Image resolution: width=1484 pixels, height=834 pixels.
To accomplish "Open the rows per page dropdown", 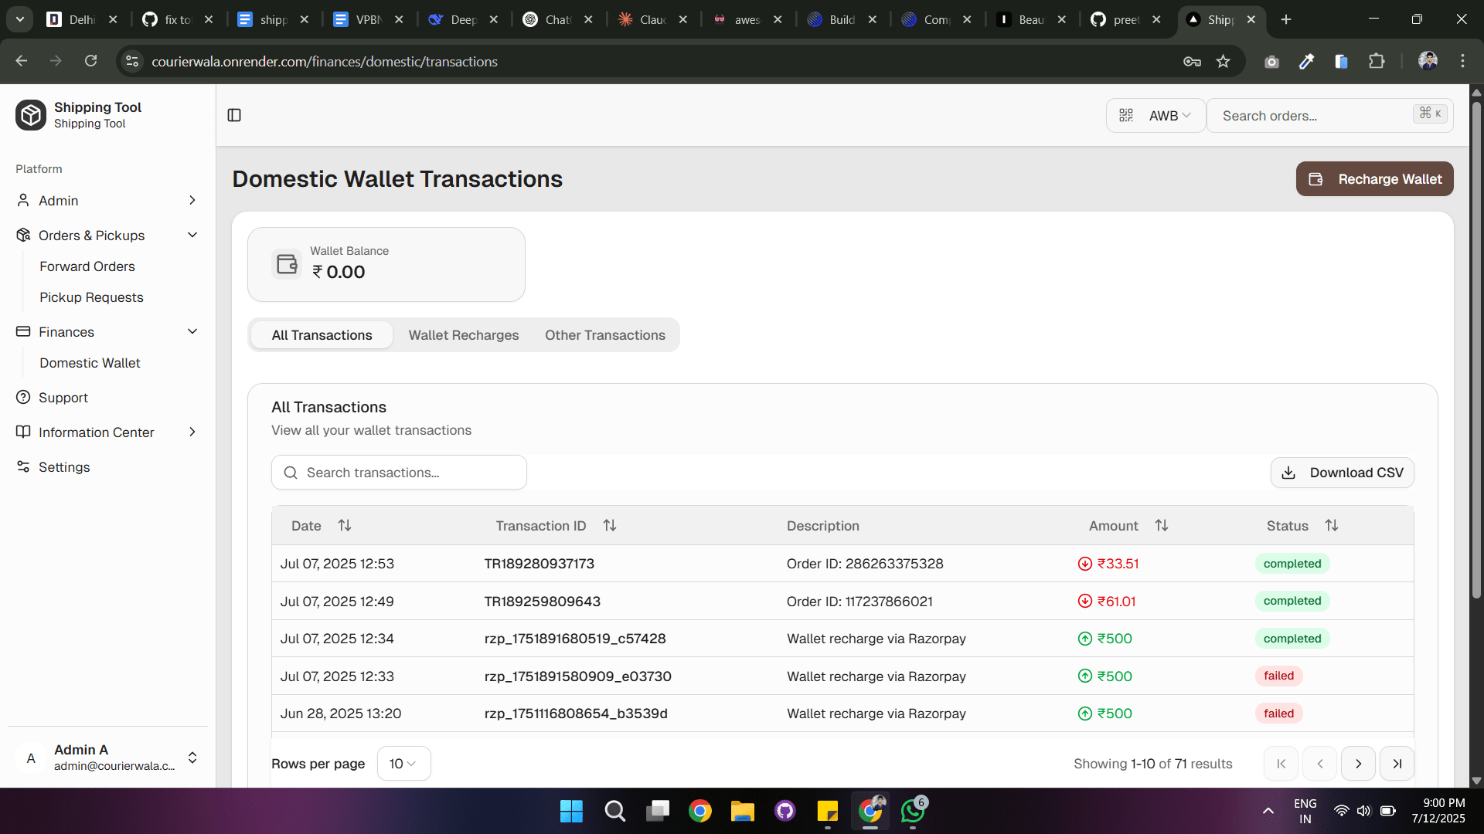I will [x=403, y=764].
